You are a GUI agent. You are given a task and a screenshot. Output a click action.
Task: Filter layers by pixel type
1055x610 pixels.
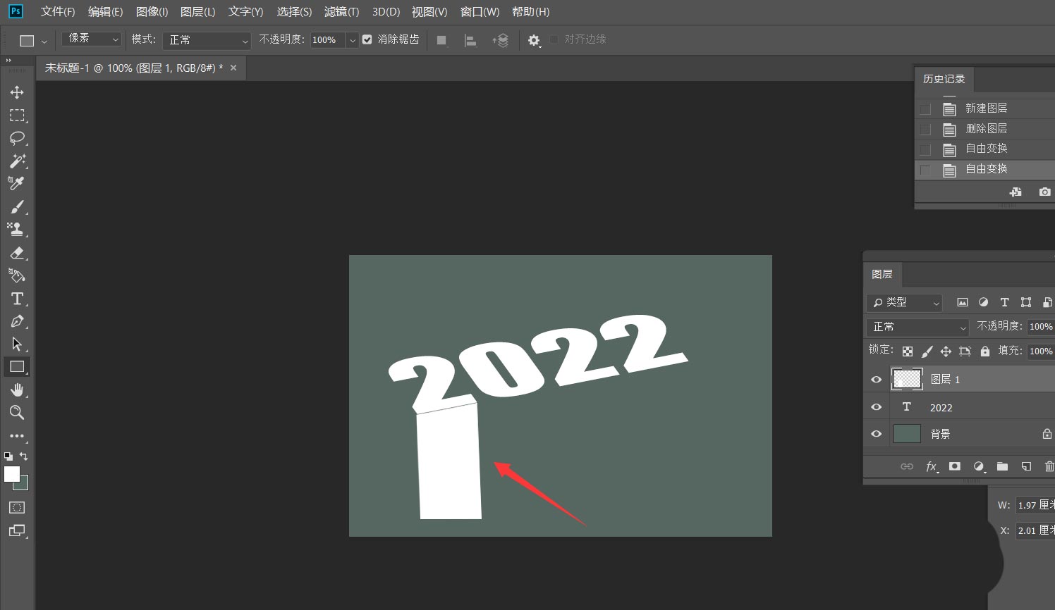962,302
